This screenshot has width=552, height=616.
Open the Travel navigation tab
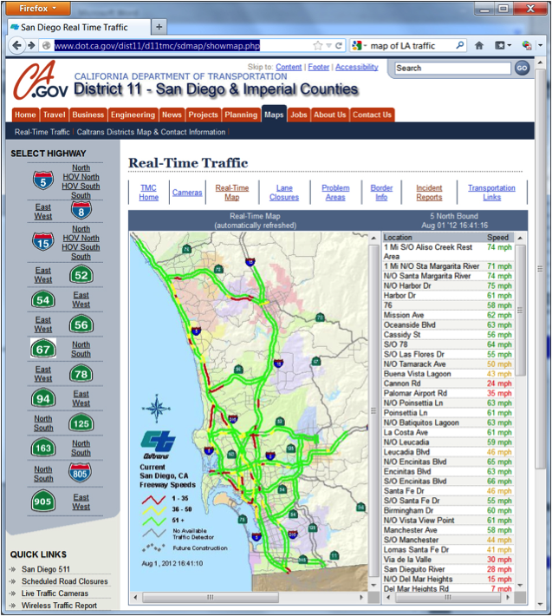pyautogui.click(x=54, y=115)
